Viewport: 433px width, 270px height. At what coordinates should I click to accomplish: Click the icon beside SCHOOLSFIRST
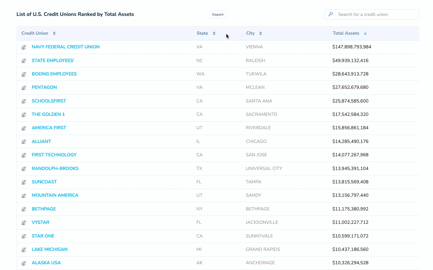[x=24, y=101]
